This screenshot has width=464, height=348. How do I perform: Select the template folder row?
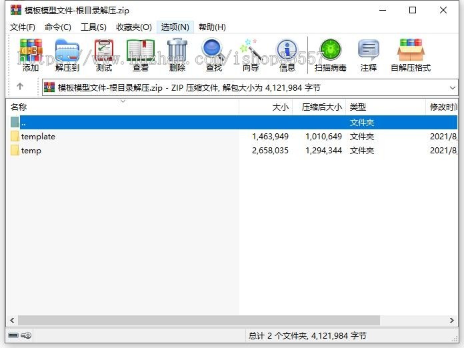point(234,137)
